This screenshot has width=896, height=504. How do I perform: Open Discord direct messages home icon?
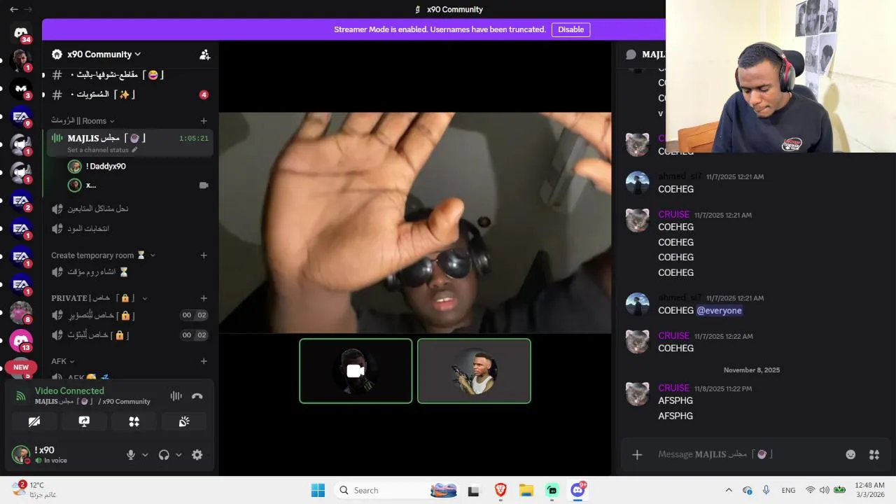[21, 33]
